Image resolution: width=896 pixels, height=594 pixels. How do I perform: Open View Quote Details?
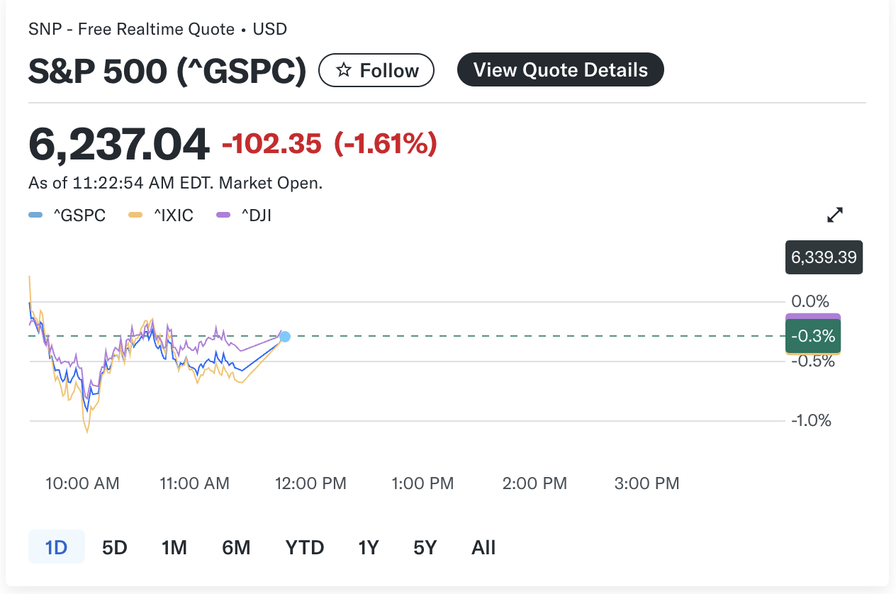560,69
